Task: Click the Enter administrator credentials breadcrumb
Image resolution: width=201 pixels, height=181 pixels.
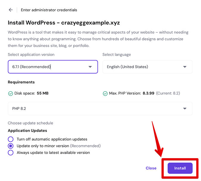Action: click(x=49, y=10)
